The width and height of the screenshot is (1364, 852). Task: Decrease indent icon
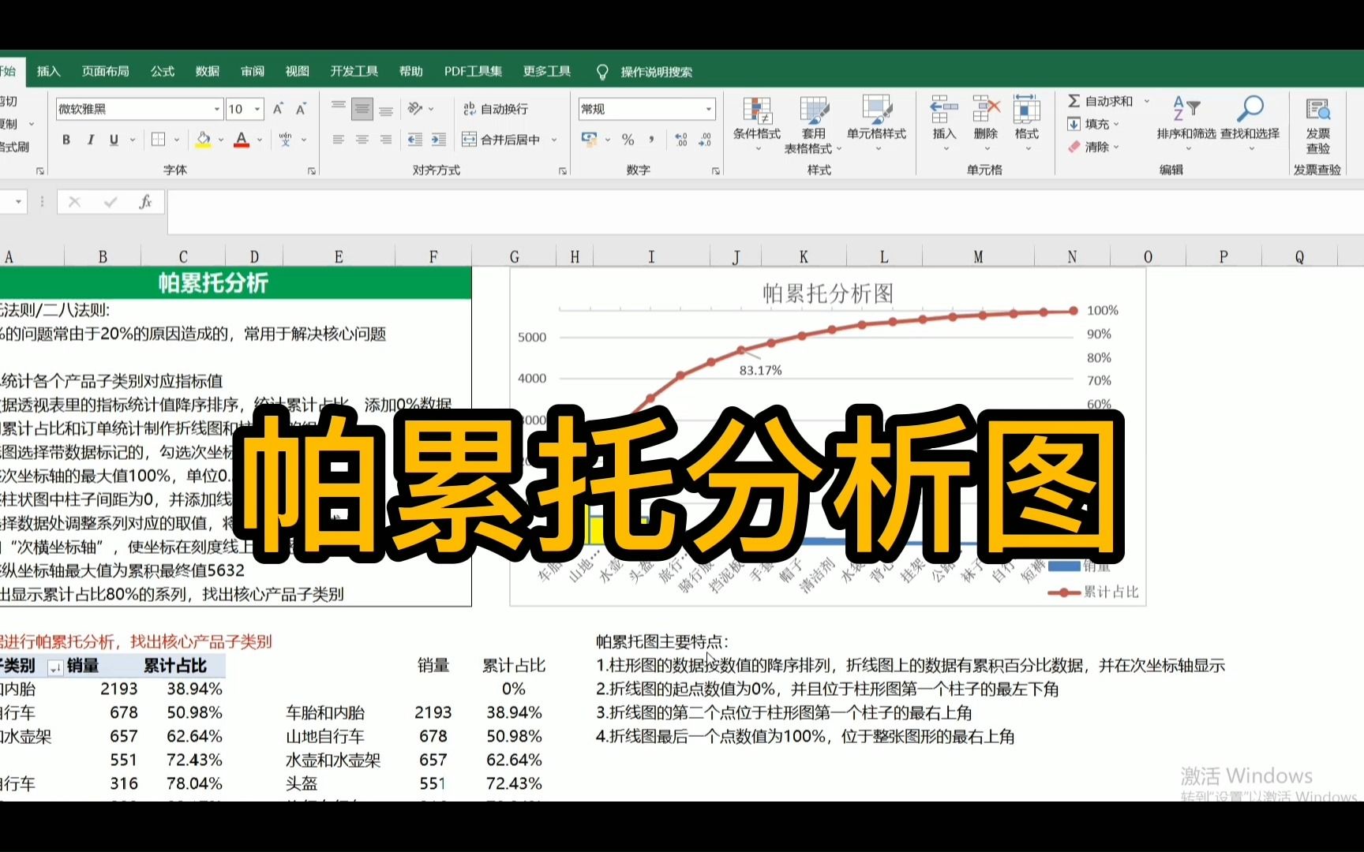click(x=414, y=140)
